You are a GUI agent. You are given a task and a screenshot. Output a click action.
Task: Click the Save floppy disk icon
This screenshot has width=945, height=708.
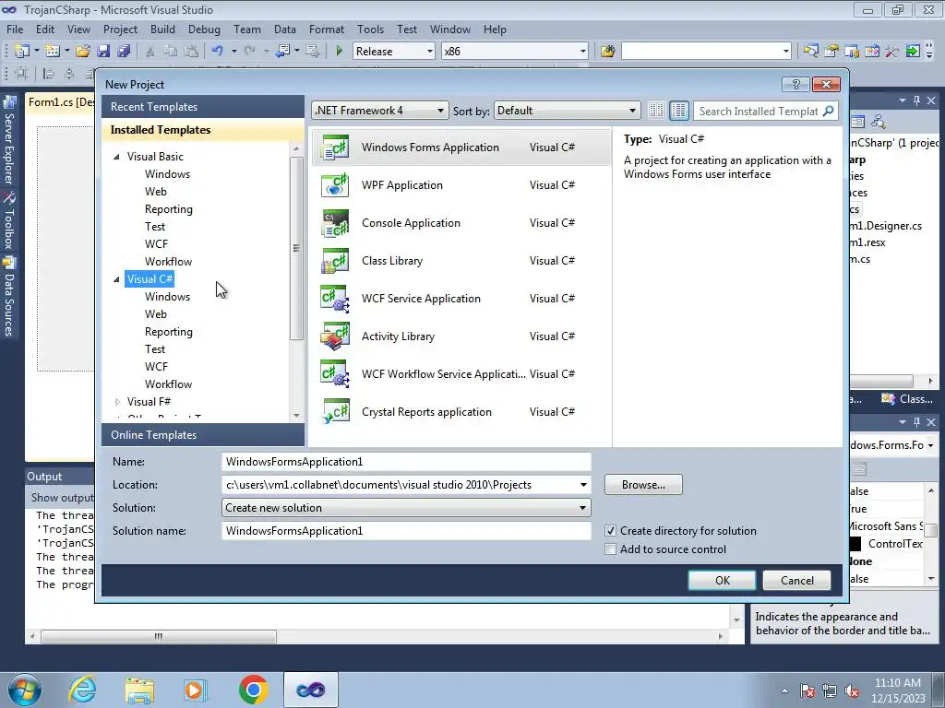coord(103,52)
